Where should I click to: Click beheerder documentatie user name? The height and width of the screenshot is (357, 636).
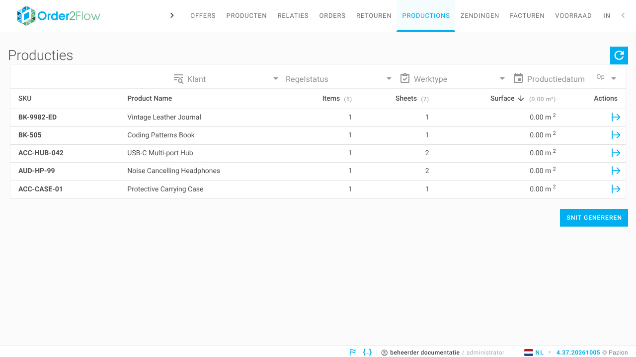[425, 353]
